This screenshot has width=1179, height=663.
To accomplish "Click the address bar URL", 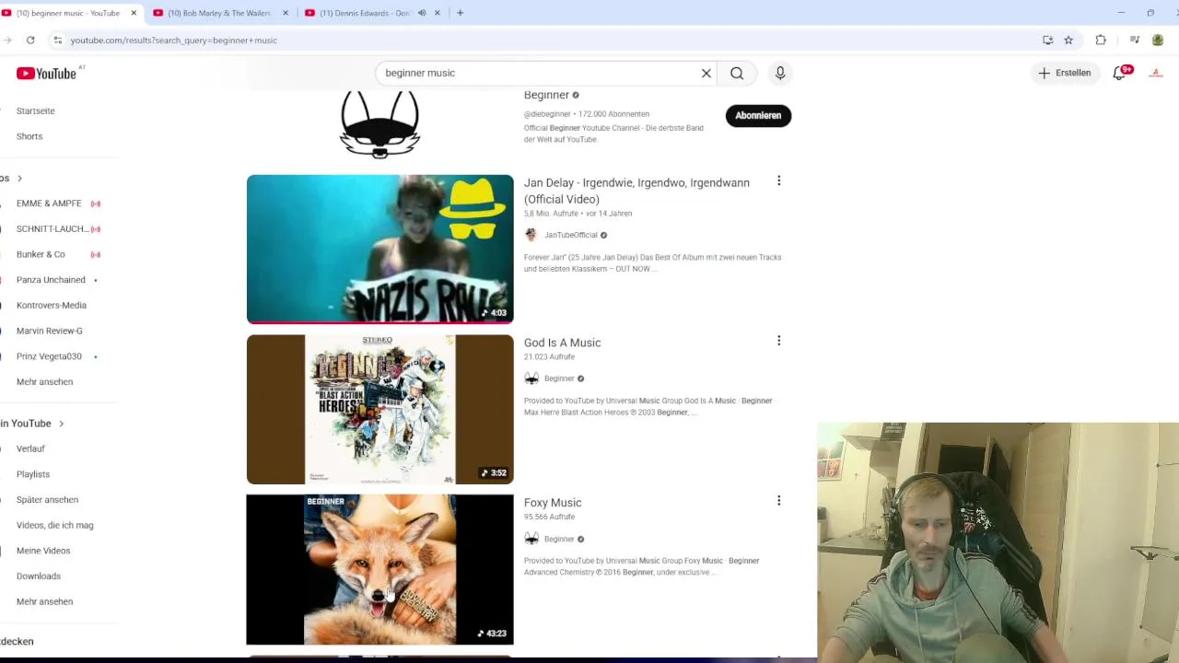I will coord(174,41).
